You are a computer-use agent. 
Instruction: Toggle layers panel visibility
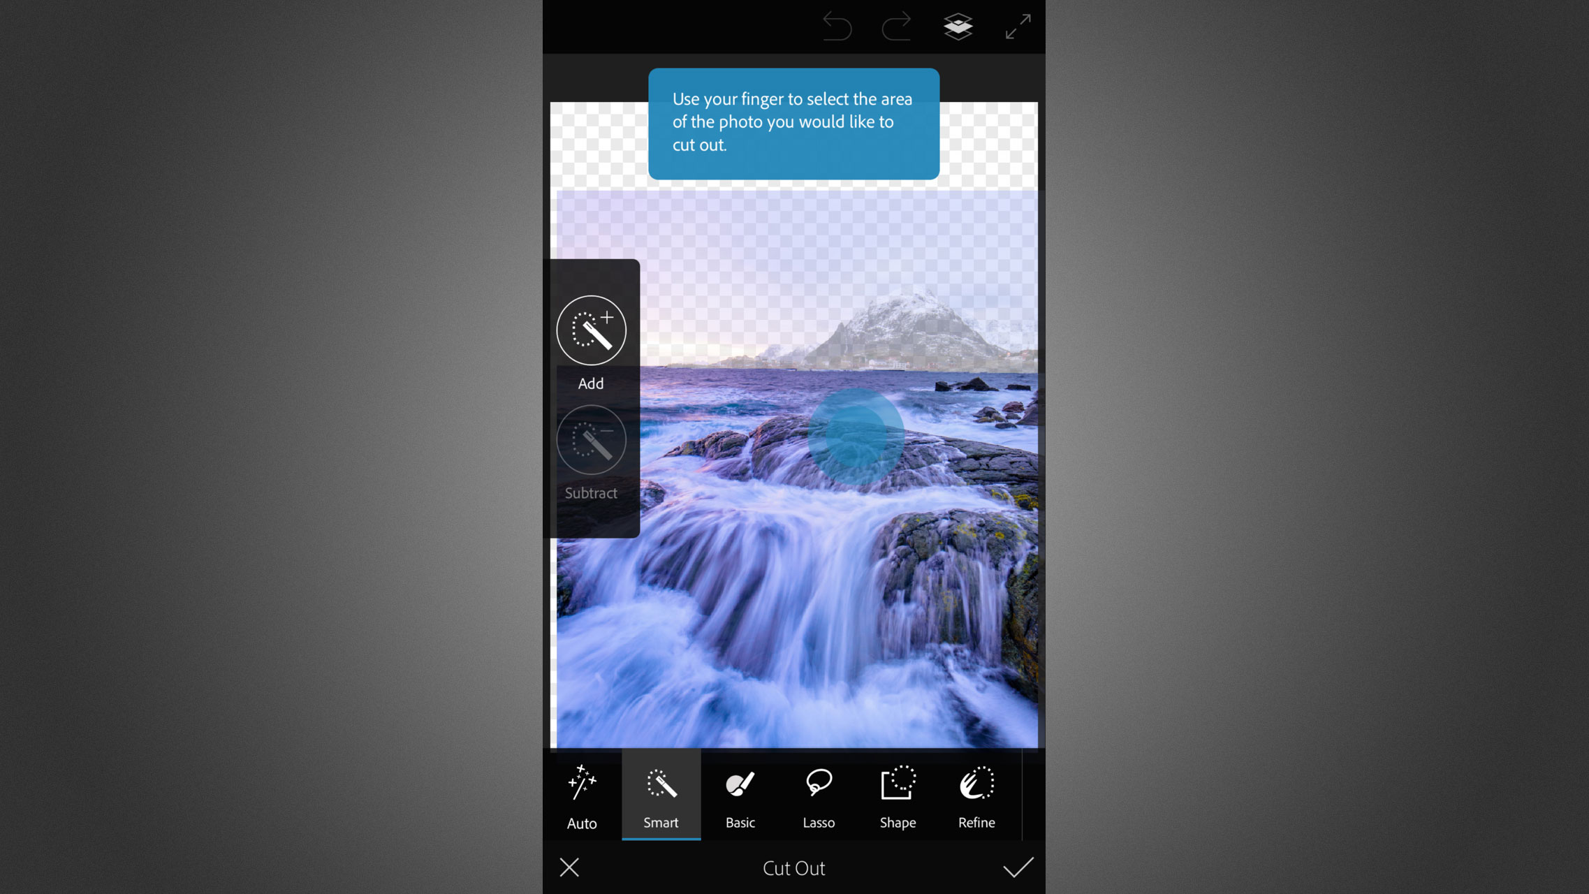(x=957, y=27)
